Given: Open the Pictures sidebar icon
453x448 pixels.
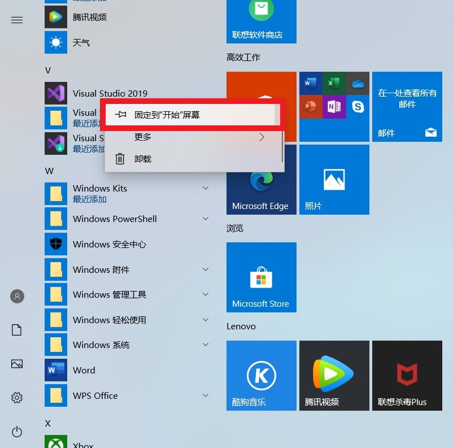Looking at the screenshot, I should [17, 364].
